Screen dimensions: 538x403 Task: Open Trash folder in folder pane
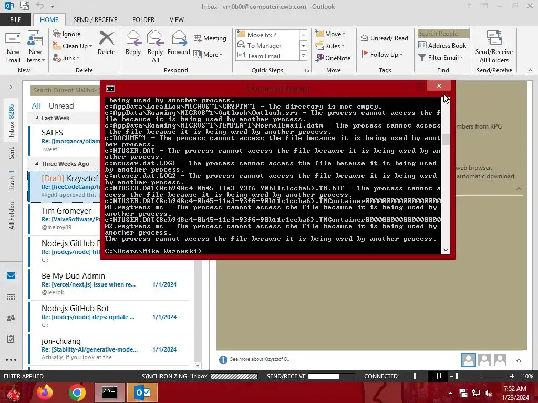(12, 180)
